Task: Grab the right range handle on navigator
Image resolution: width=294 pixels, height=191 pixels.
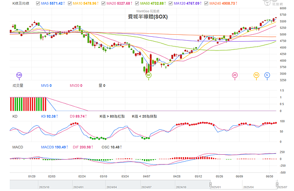Action: (277, 185)
